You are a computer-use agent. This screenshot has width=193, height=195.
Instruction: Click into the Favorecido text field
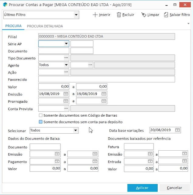[106, 79]
